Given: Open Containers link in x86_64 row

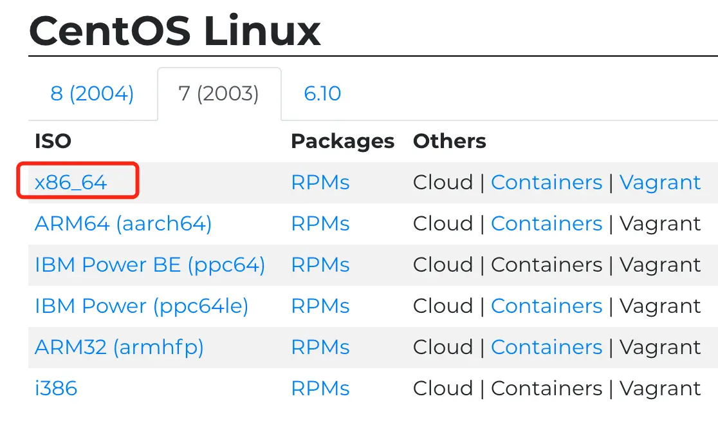Looking at the screenshot, I should pyautogui.click(x=546, y=183).
